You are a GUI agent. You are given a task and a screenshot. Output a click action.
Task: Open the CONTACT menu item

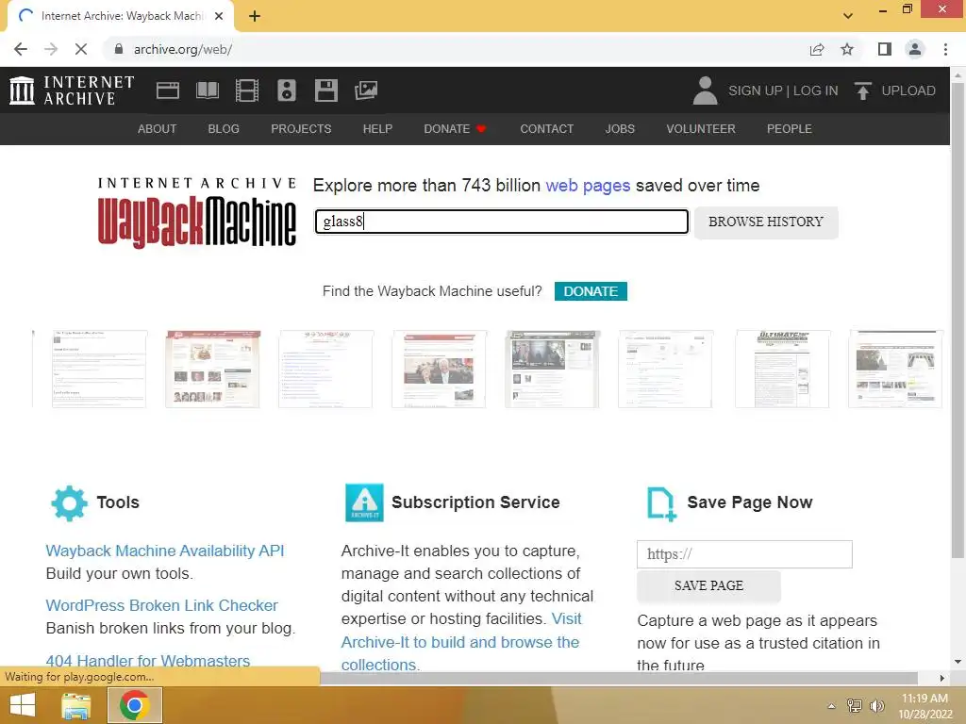pos(546,128)
